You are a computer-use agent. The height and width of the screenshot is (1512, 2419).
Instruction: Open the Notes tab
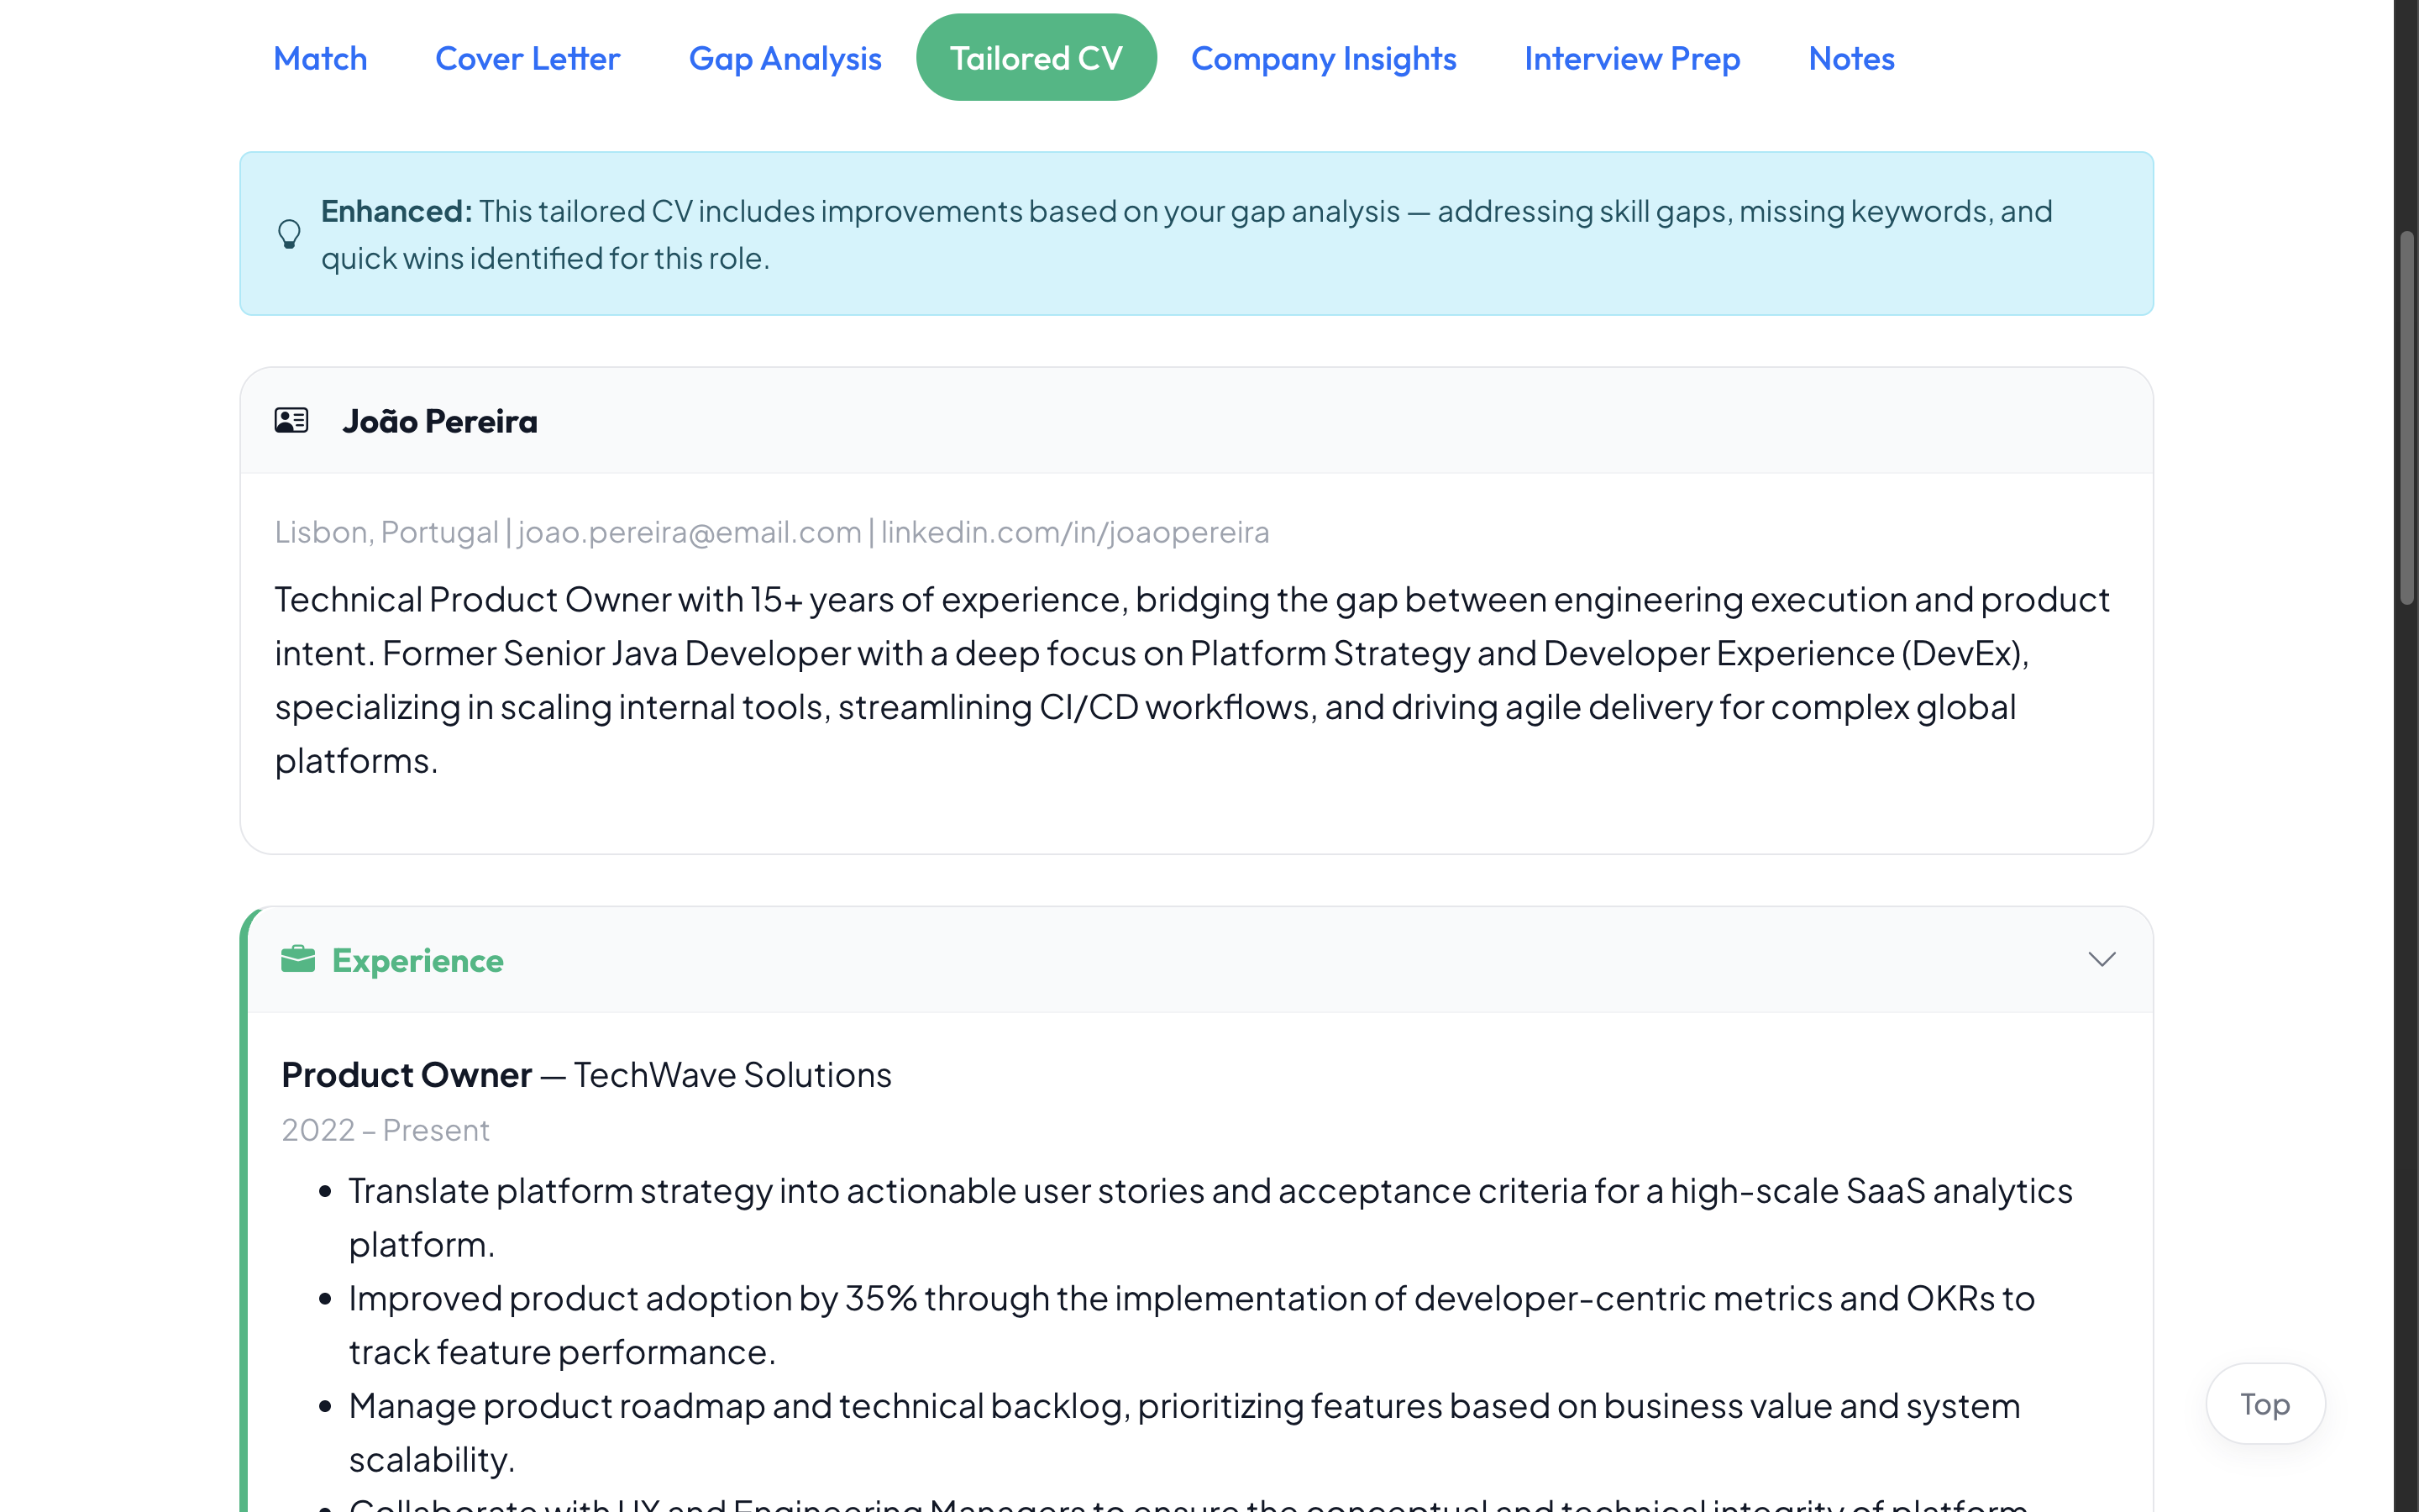click(x=1851, y=58)
